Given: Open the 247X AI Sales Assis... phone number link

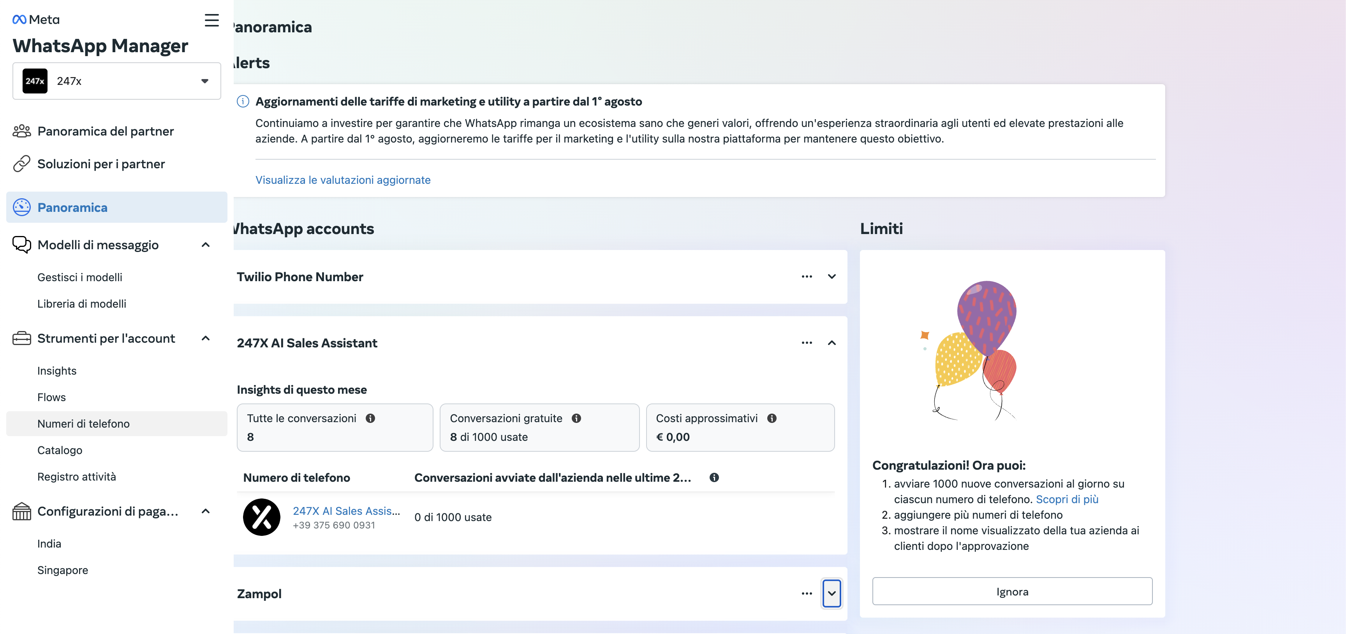Looking at the screenshot, I should [x=346, y=511].
